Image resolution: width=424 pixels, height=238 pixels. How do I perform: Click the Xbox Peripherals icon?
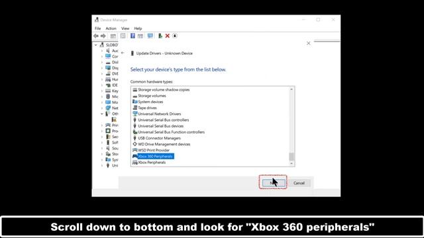point(134,163)
